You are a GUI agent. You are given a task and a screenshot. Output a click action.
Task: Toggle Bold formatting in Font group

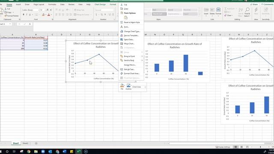24,15
